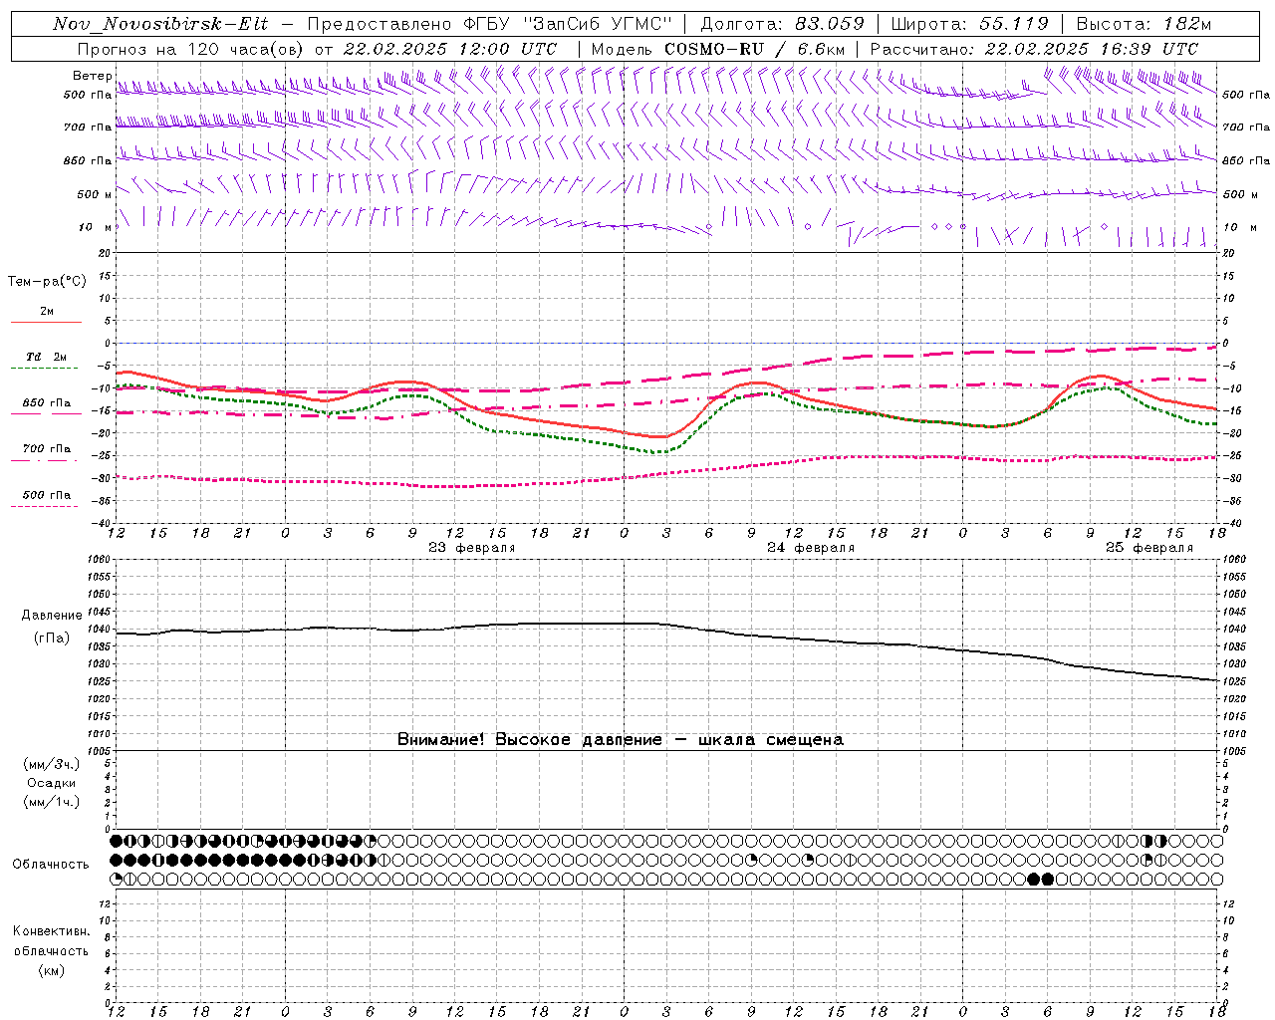Click the left 500 м wind level label
The image size is (1275, 1020).
point(94,194)
